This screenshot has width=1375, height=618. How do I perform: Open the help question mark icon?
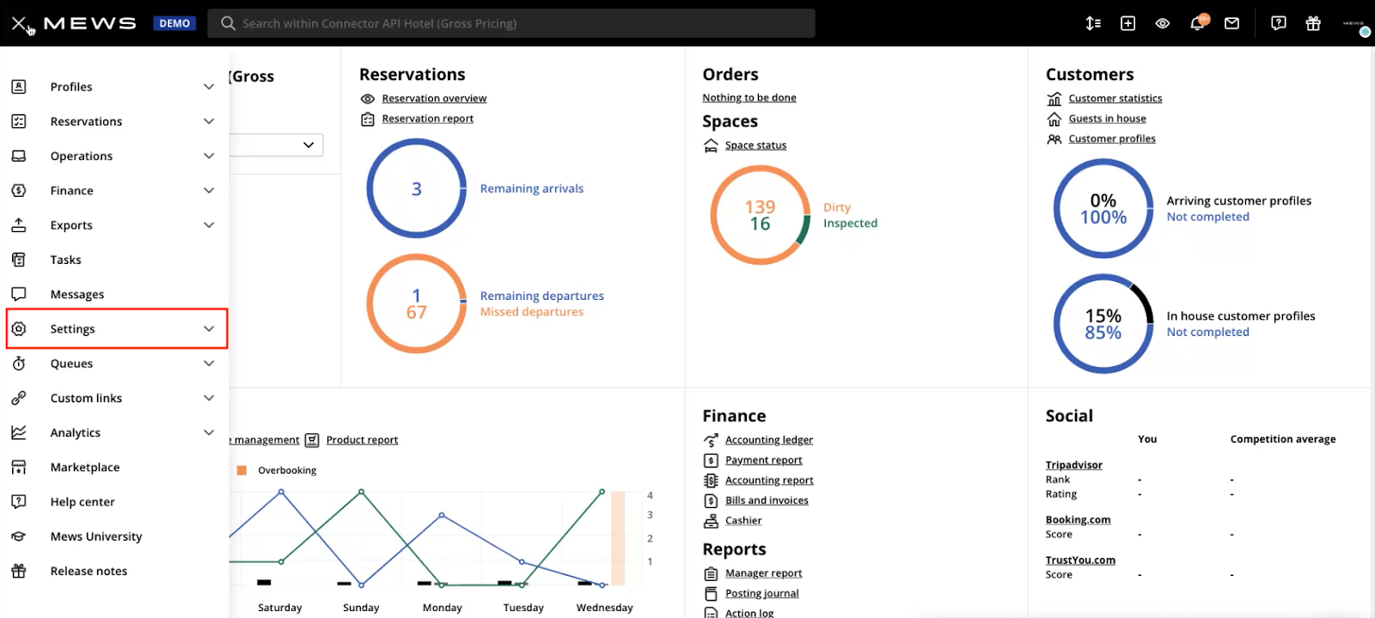tap(1279, 23)
